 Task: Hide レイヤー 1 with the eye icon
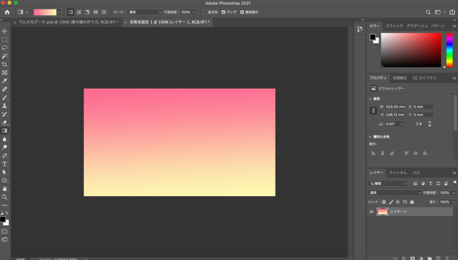371,212
